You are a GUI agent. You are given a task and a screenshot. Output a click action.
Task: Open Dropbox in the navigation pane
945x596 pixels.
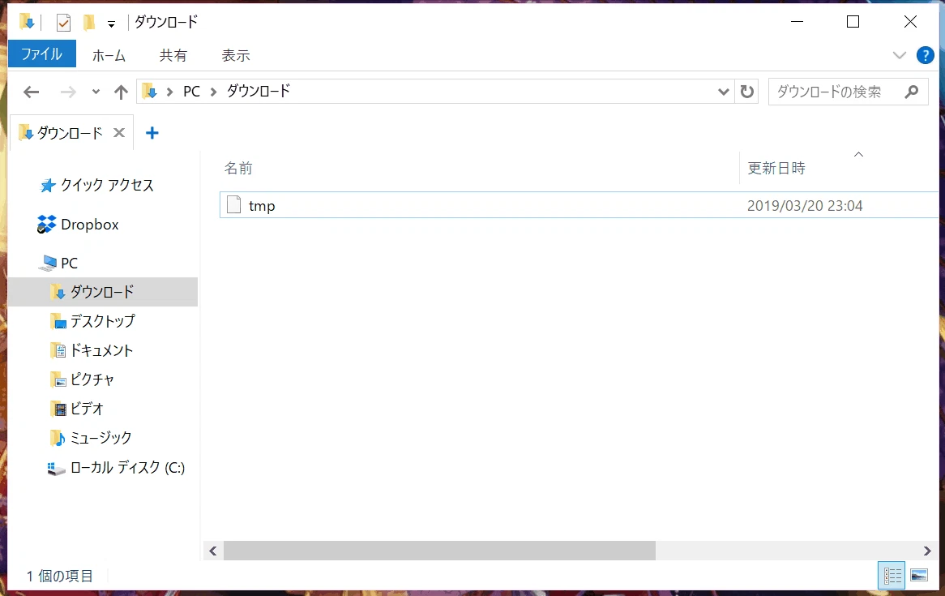(x=79, y=225)
